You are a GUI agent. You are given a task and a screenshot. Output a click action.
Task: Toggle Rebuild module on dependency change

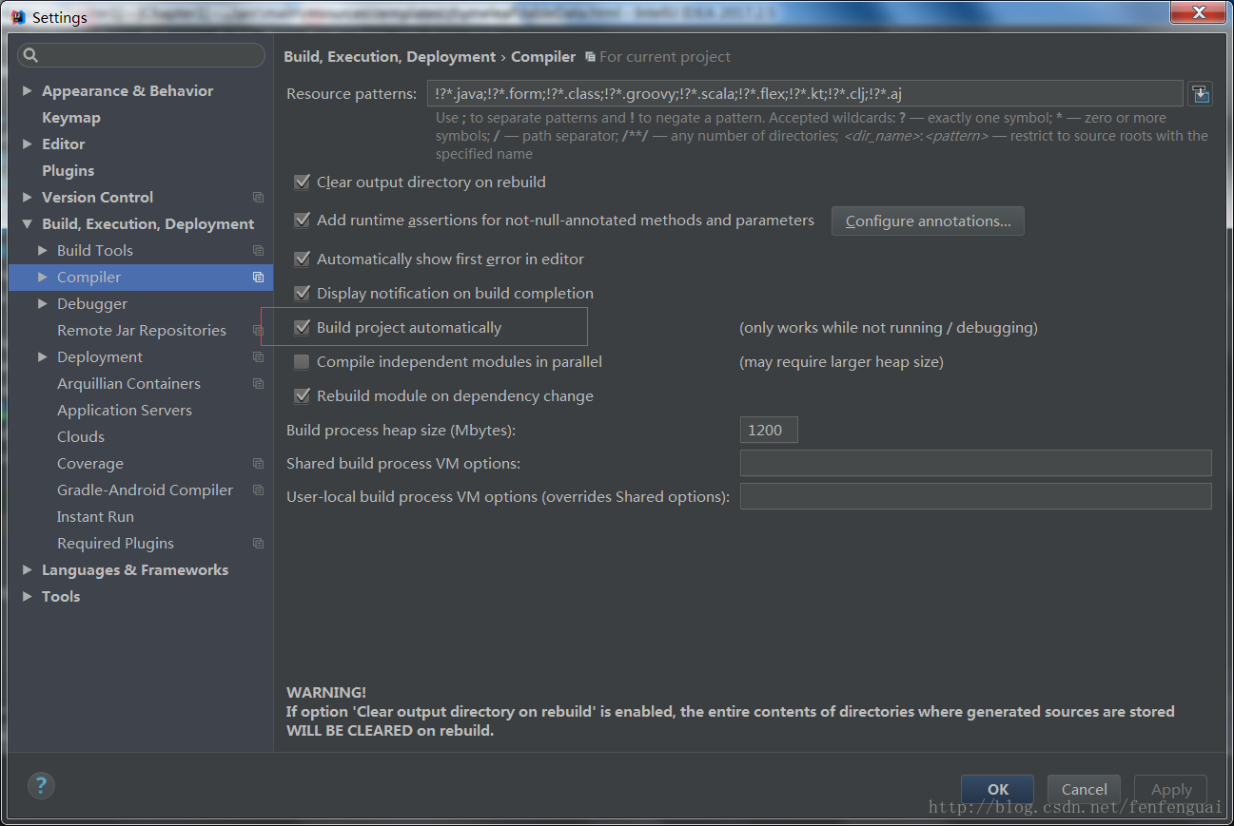[x=302, y=395]
